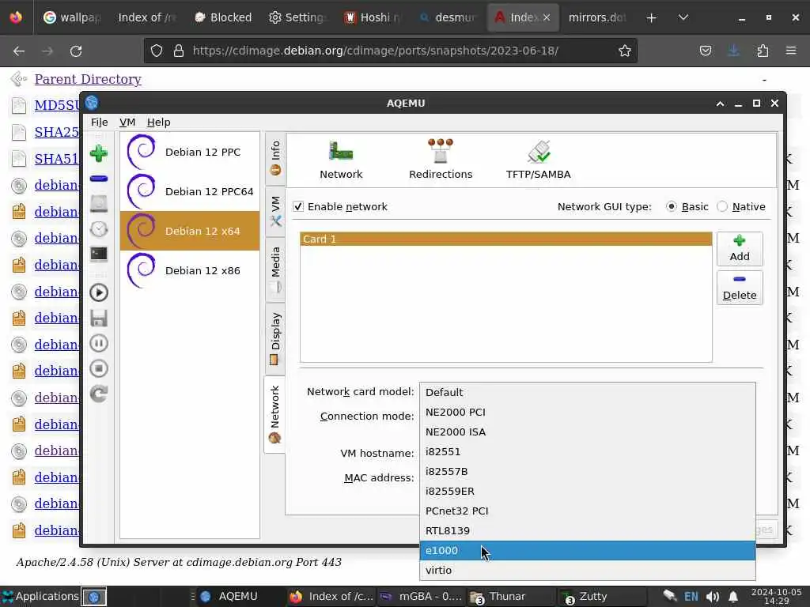The image size is (810, 607).
Task: Save VM state with floppy icon
Action: [x=99, y=318]
